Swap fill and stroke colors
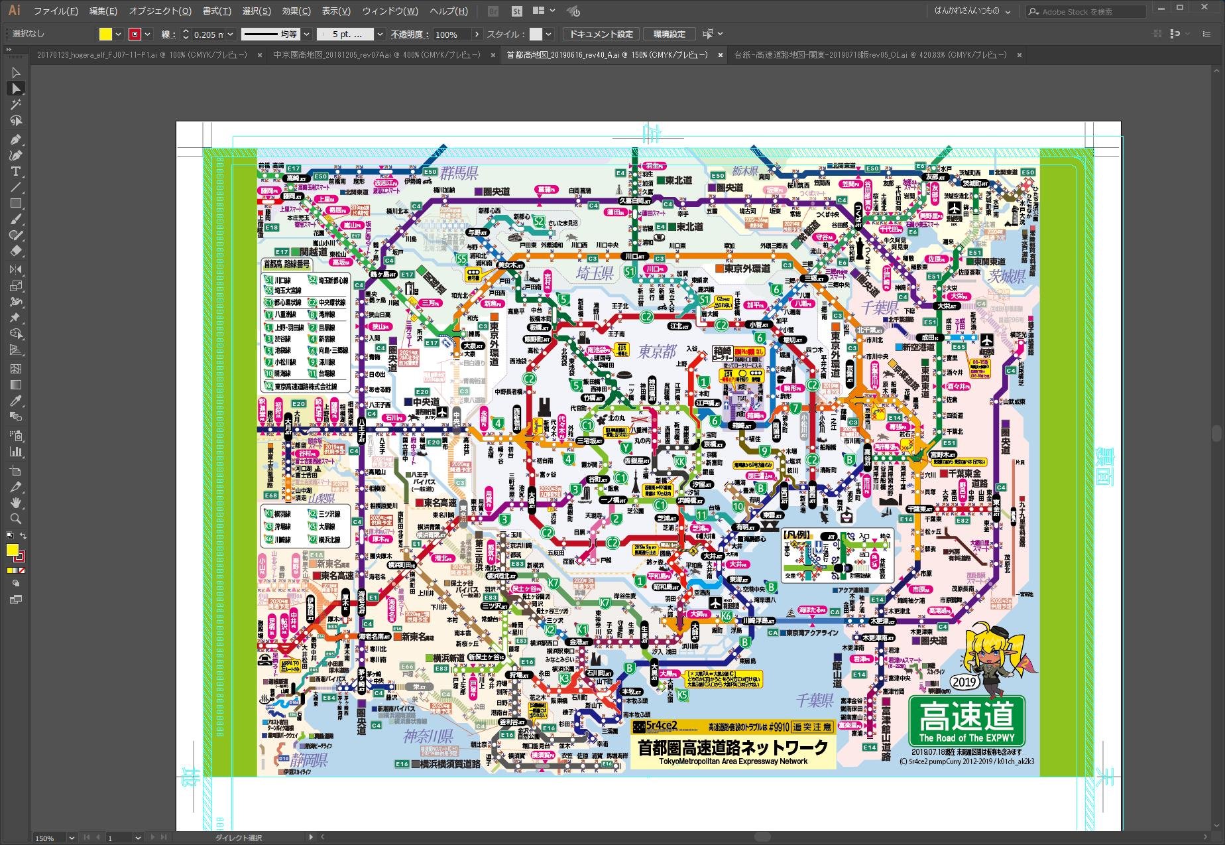1225x845 pixels. click(x=23, y=536)
